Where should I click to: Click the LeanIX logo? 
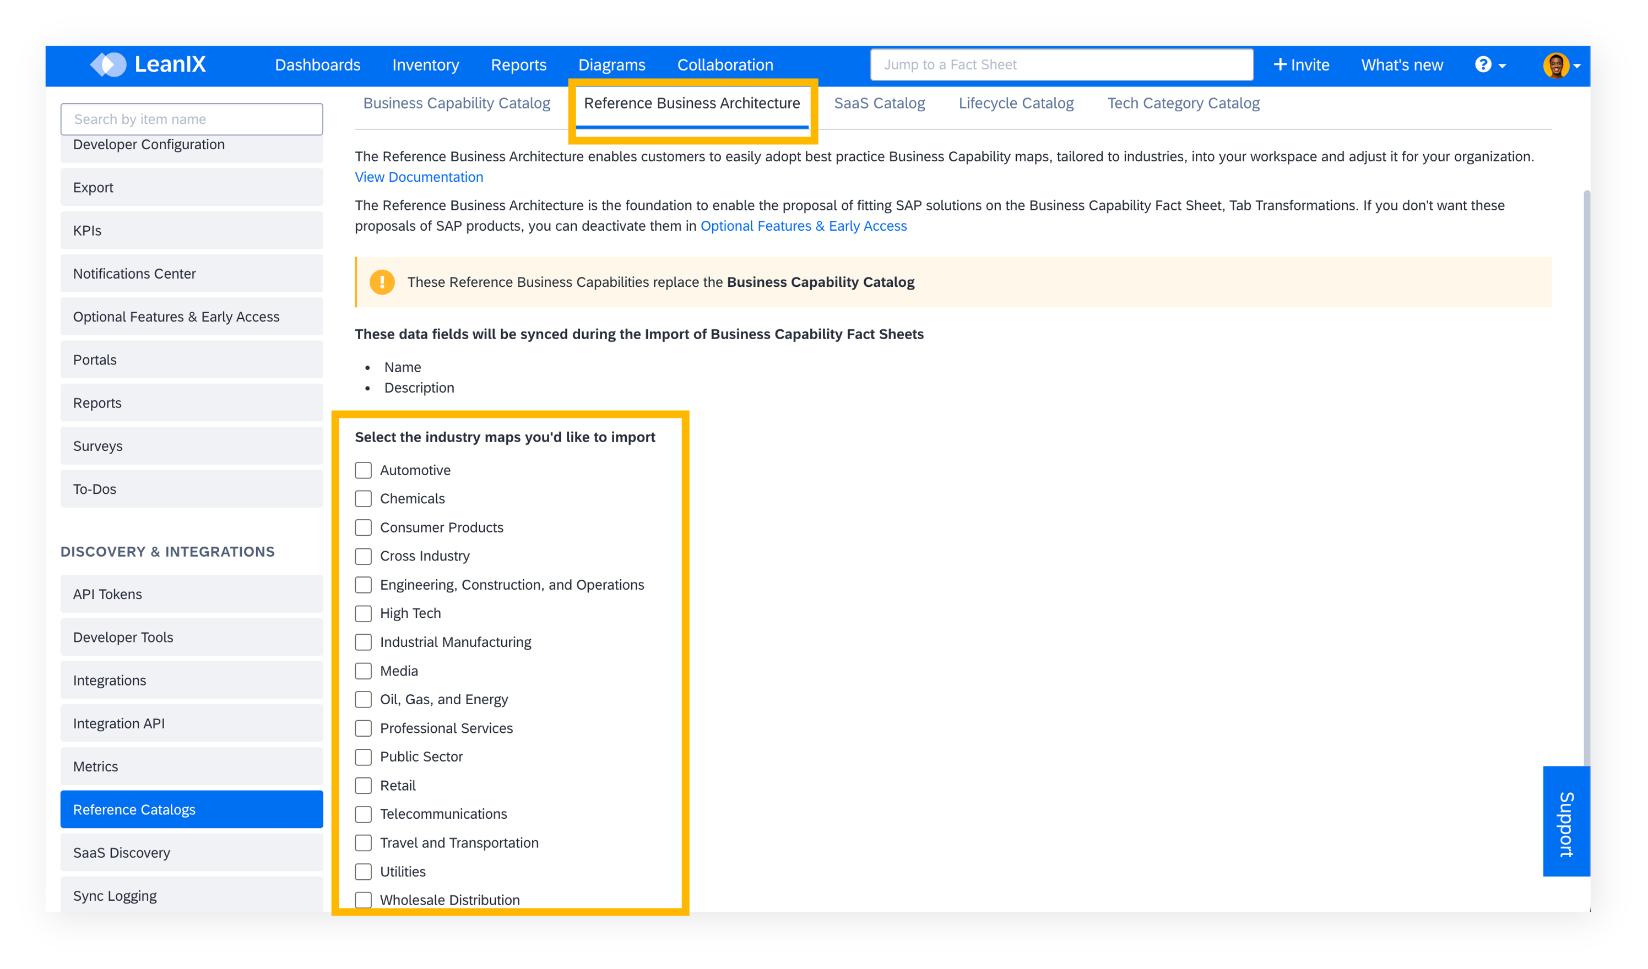click(148, 64)
